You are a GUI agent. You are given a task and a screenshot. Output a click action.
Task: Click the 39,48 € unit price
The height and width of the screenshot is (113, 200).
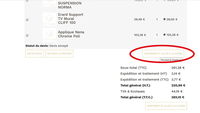tap(139, 19)
